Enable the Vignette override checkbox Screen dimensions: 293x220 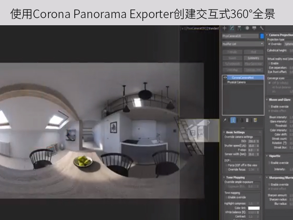coord(270,163)
